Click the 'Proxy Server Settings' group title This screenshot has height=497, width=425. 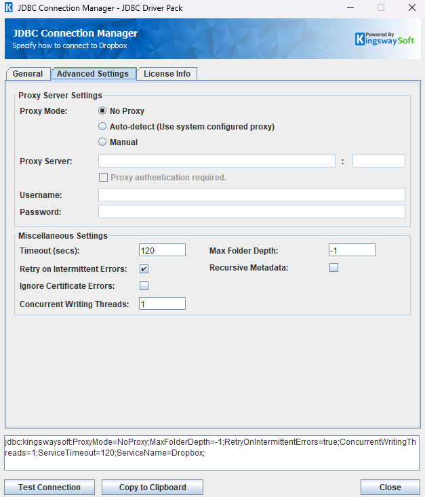pos(60,96)
